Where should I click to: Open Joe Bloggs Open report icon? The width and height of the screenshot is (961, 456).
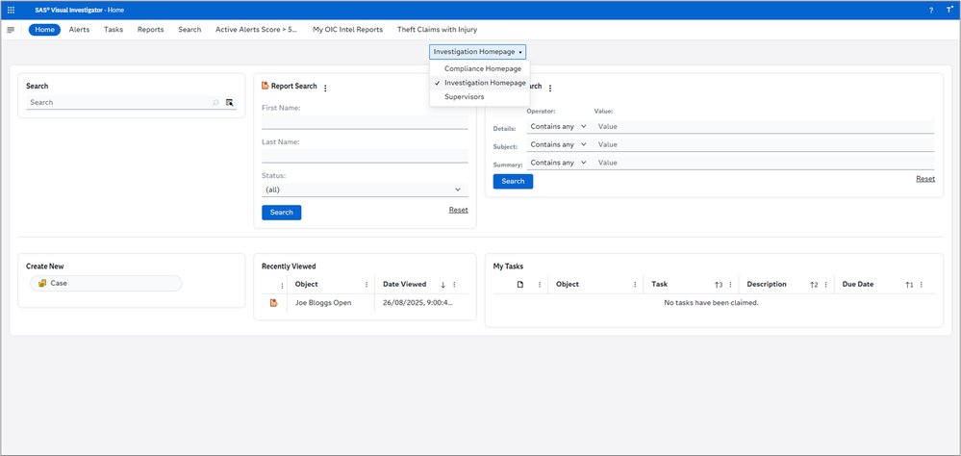point(274,303)
